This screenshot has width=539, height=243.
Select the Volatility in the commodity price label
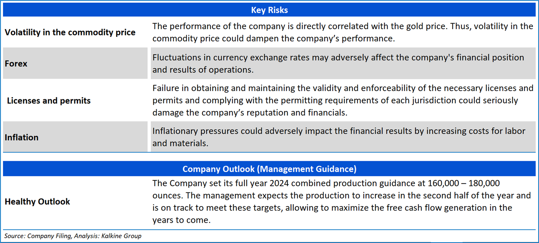coord(70,32)
